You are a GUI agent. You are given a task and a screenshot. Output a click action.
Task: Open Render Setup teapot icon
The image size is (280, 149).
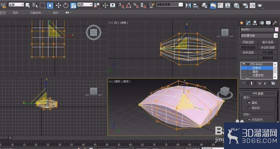pyautogui.click(x=245, y=6)
